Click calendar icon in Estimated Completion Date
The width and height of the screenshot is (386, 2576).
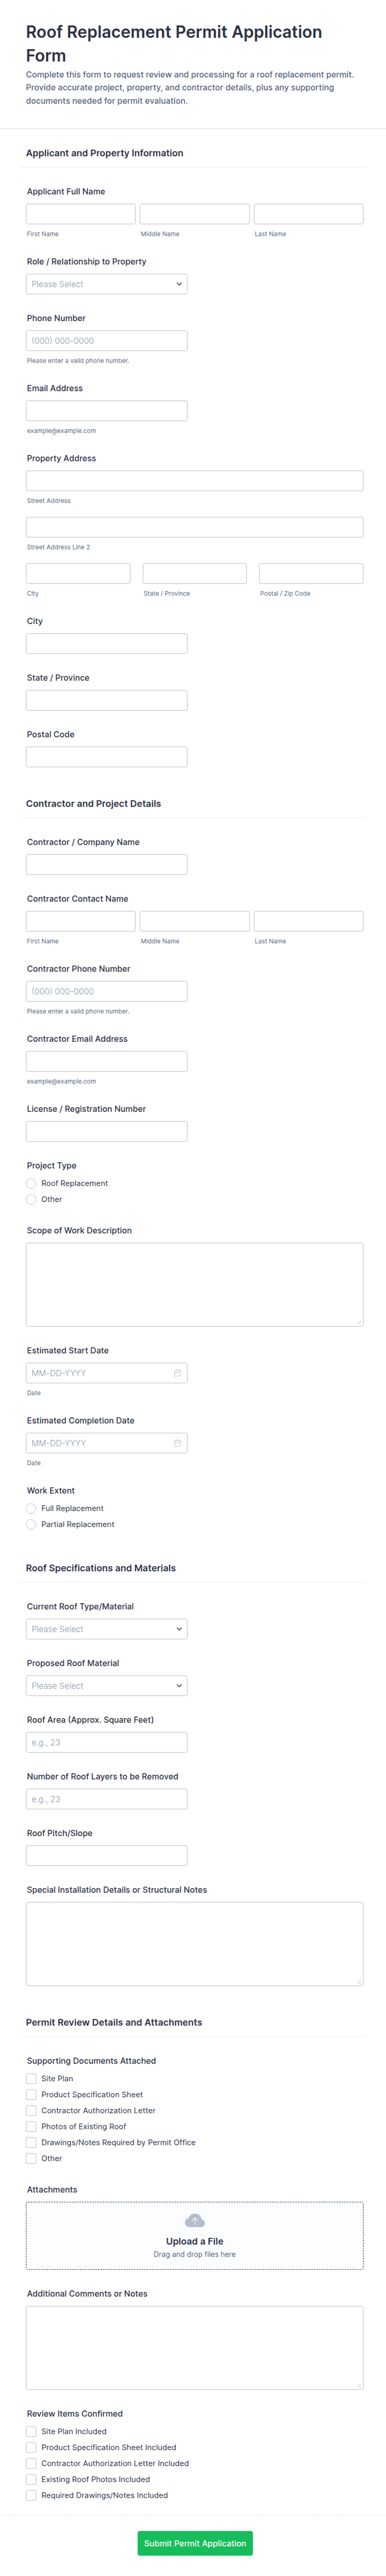click(177, 1443)
